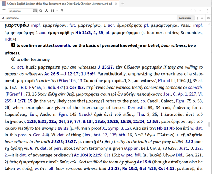Click the lexicon book icon in tab
This screenshot has width=212, height=174.
[x=4, y=4]
